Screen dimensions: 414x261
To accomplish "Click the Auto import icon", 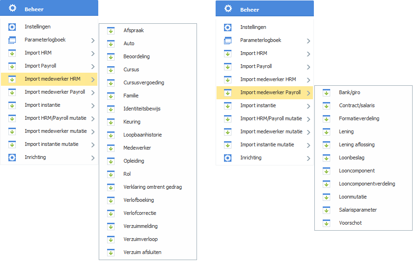I will (111, 44).
